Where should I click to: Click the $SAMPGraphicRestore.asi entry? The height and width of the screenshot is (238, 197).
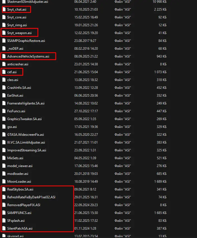pos(26,41)
